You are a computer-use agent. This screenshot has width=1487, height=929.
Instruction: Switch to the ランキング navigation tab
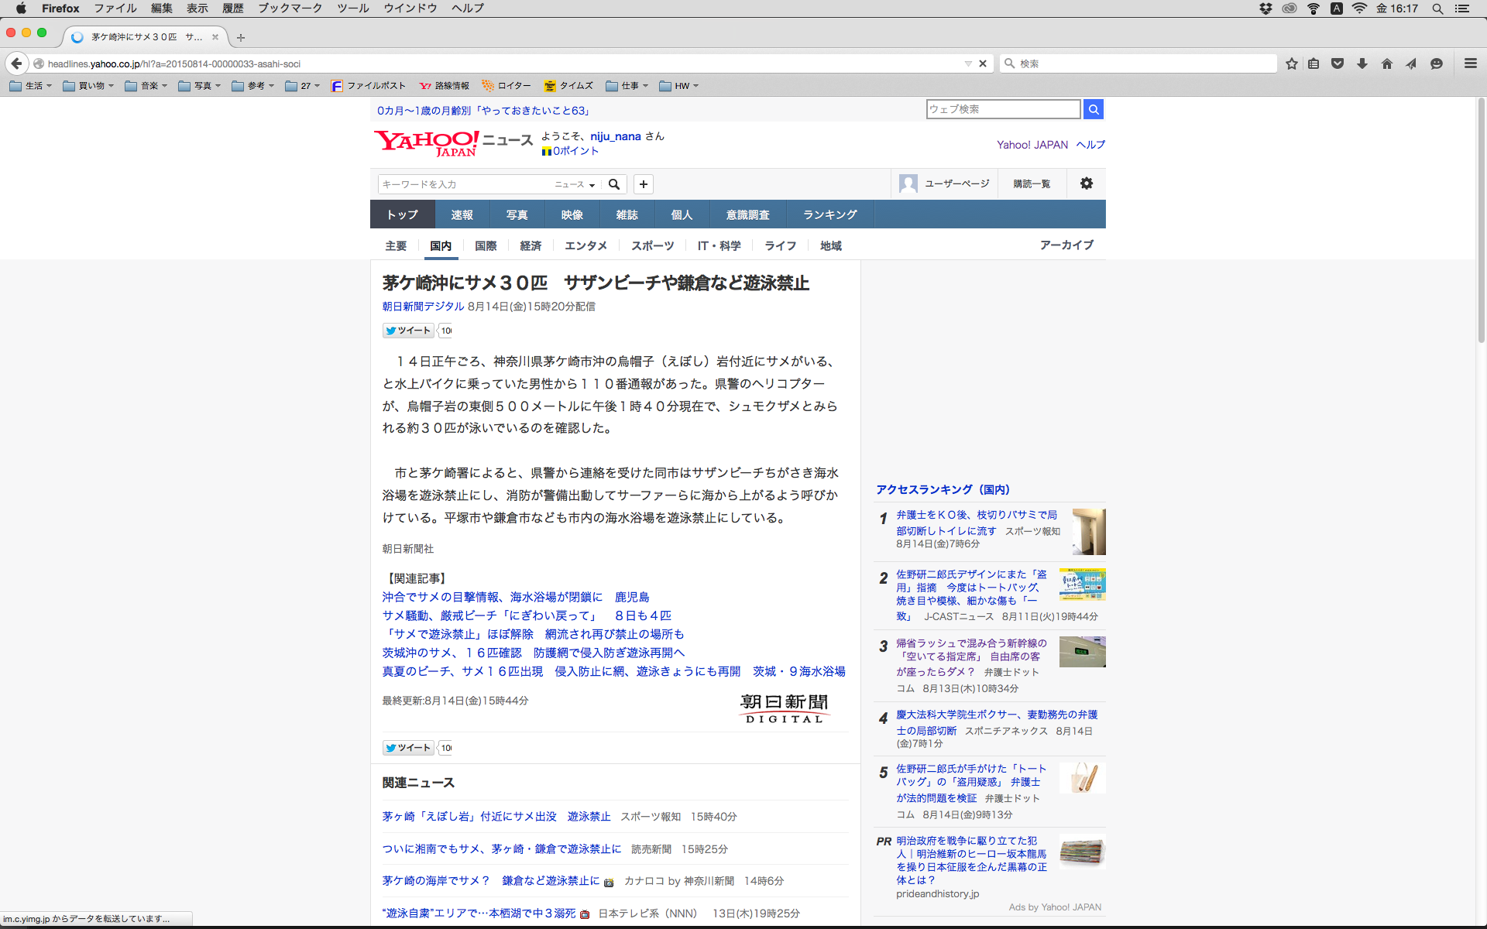tap(829, 214)
